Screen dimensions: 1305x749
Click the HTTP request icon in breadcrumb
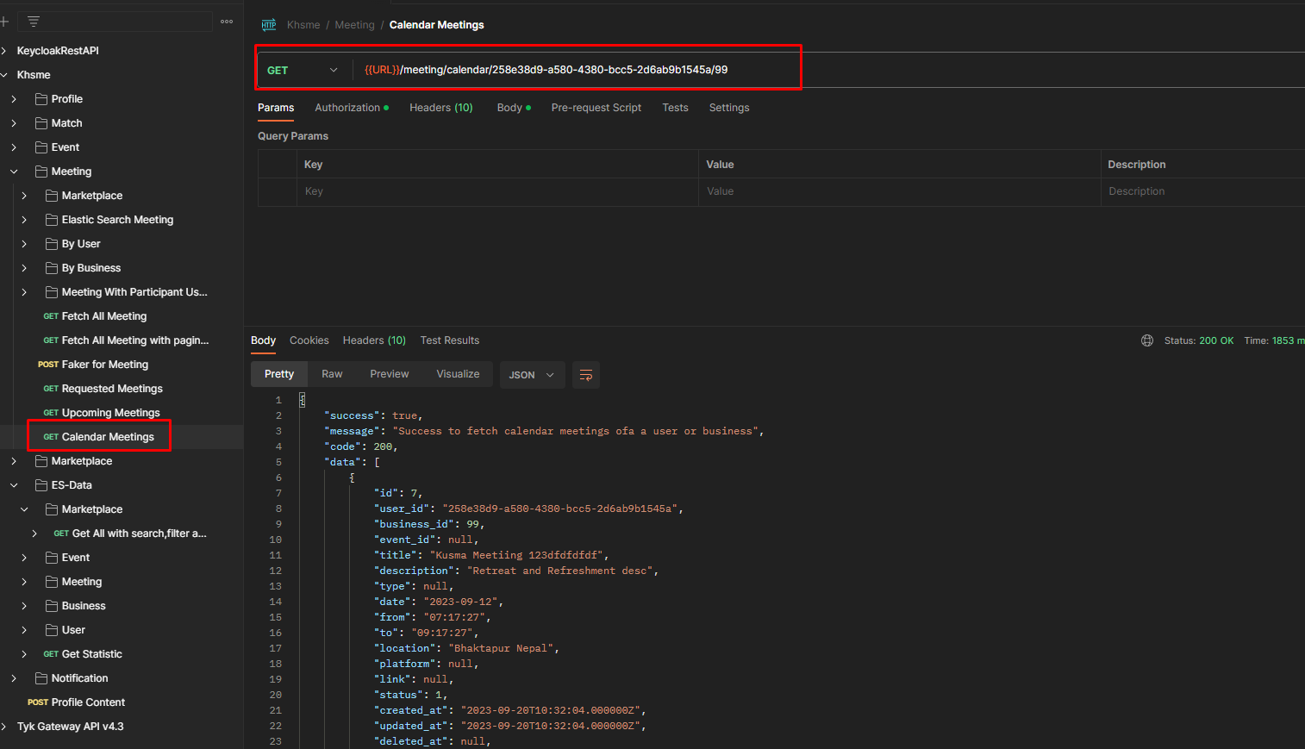269,25
